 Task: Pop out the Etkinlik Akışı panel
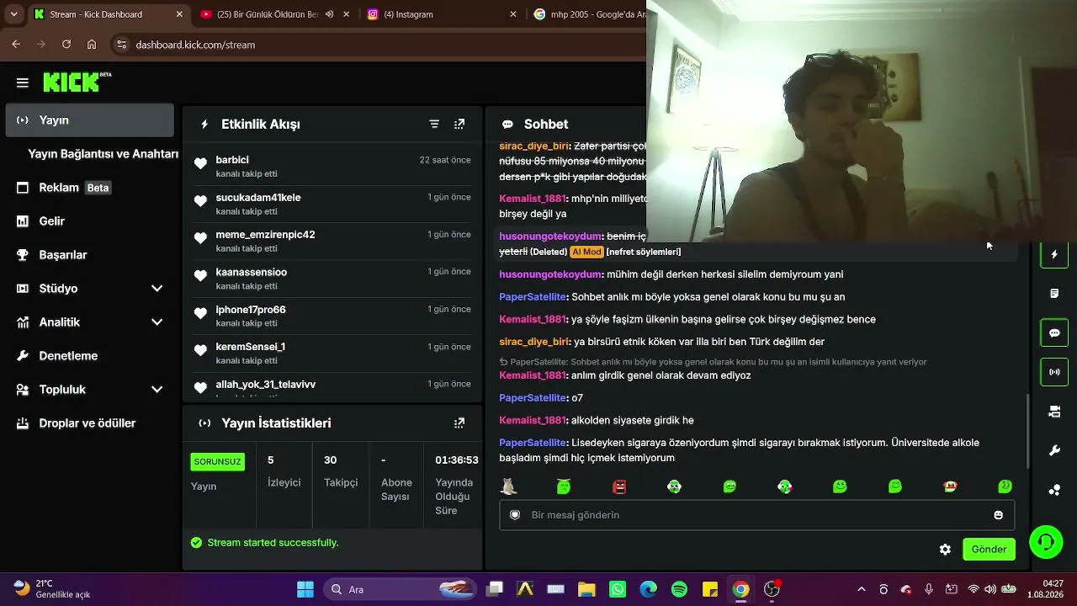pos(459,124)
